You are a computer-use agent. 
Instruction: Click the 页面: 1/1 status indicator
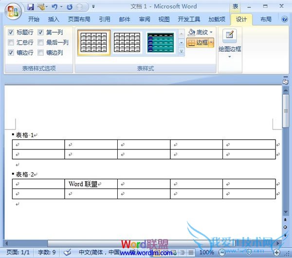(18, 253)
